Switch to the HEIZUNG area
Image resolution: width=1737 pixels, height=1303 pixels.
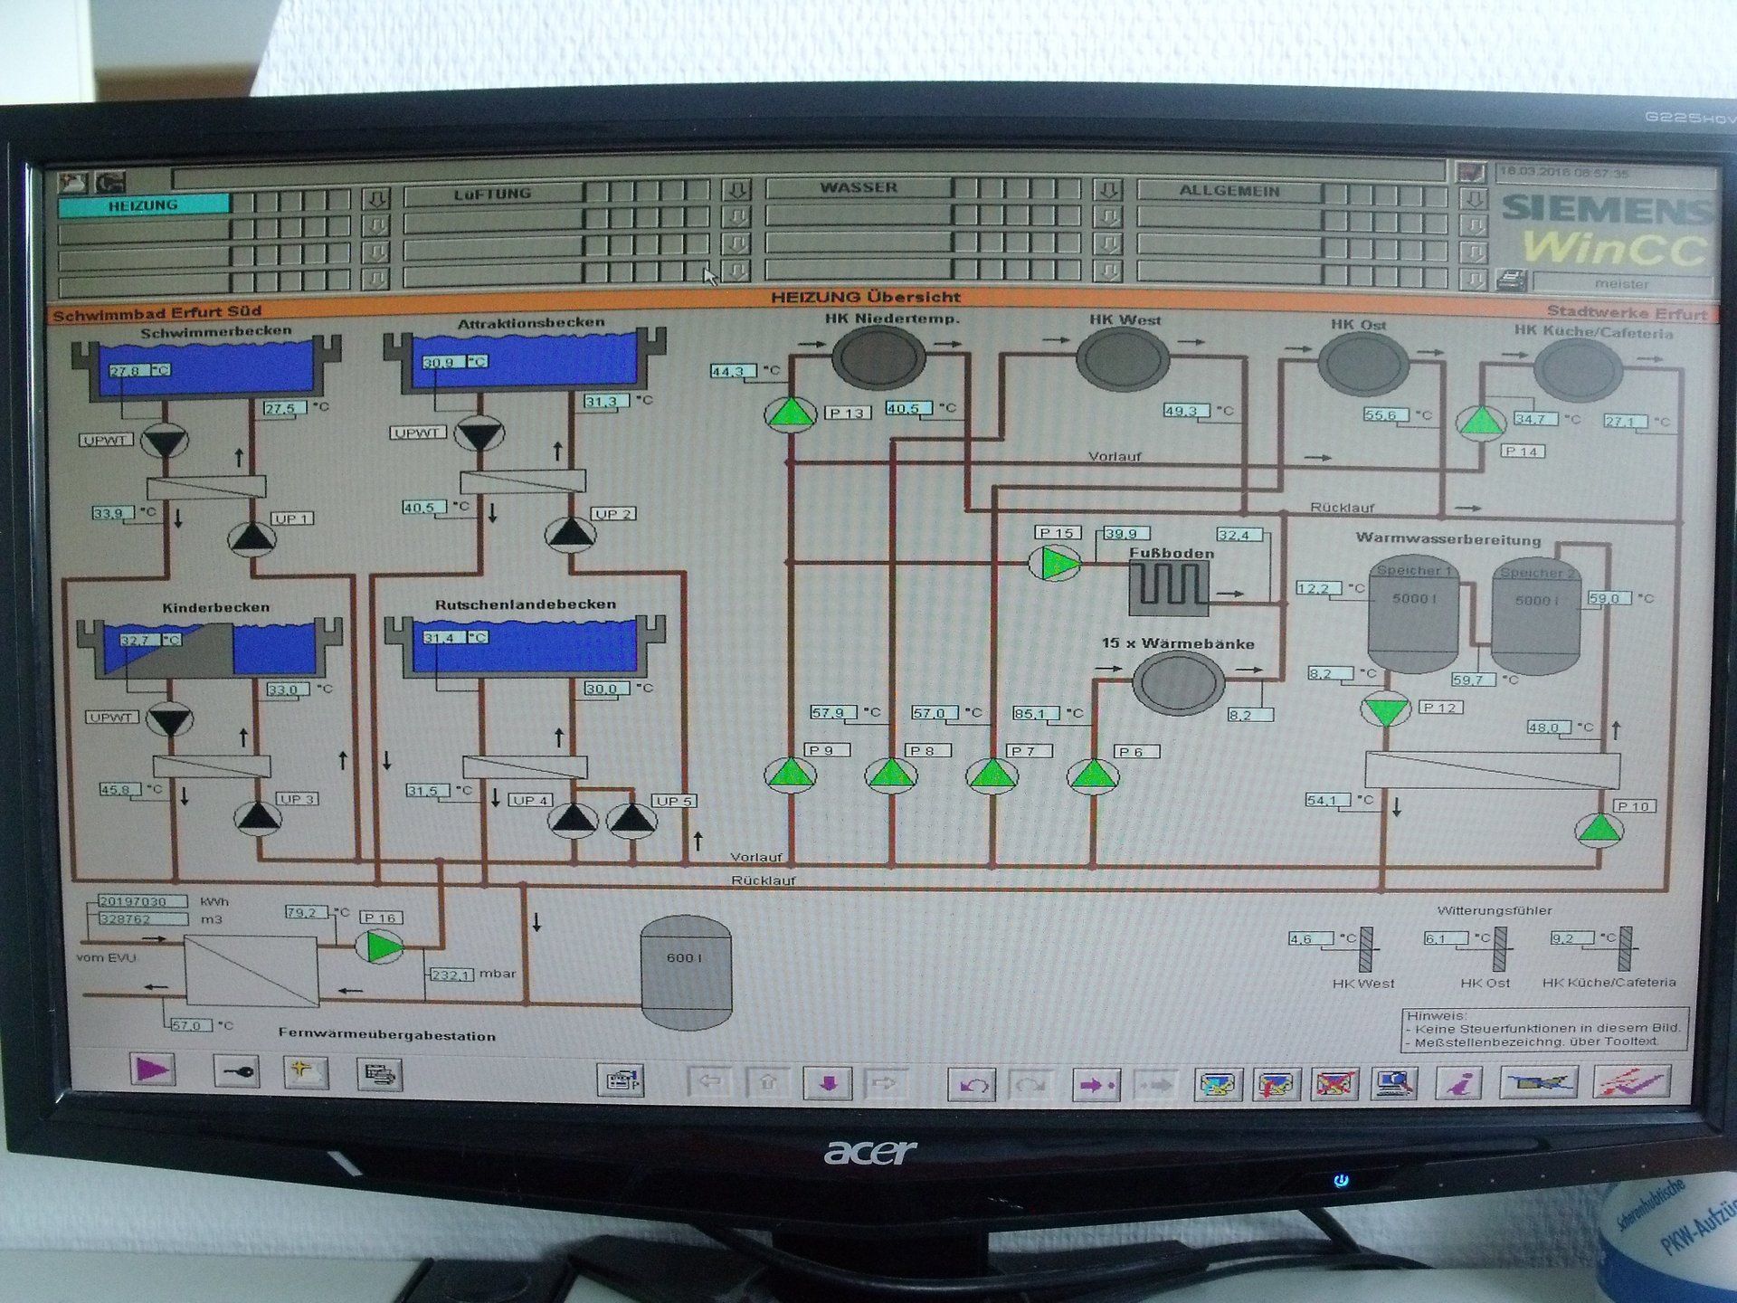145,204
